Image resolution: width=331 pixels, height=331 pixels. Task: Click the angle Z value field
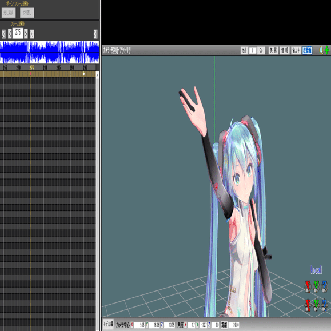click(215, 325)
